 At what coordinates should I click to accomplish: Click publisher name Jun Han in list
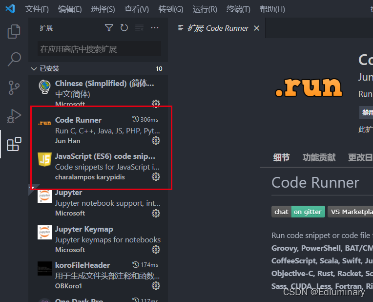point(67,141)
